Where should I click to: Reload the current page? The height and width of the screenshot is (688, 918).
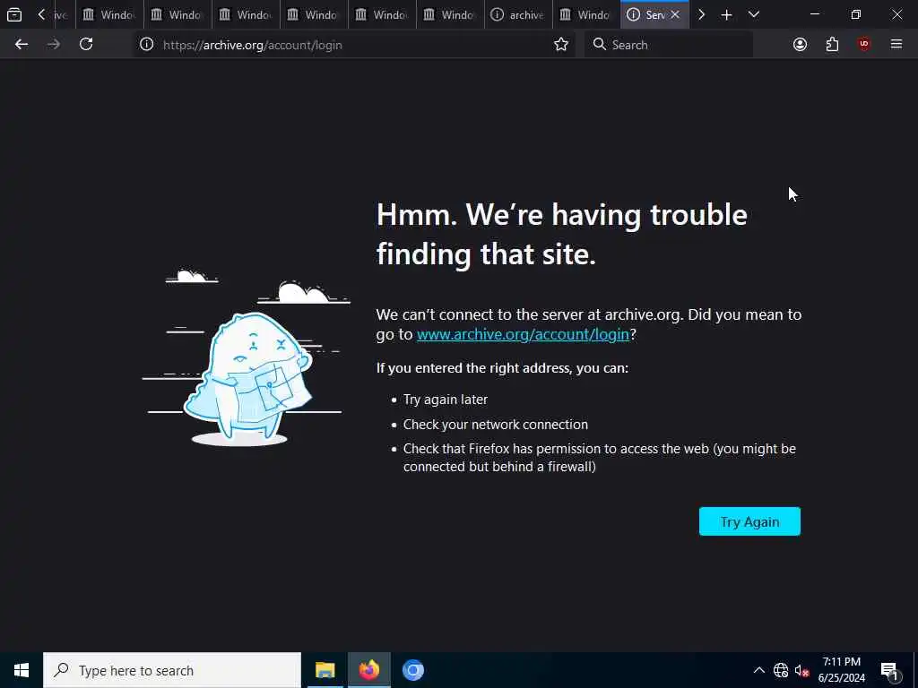tap(86, 45)
